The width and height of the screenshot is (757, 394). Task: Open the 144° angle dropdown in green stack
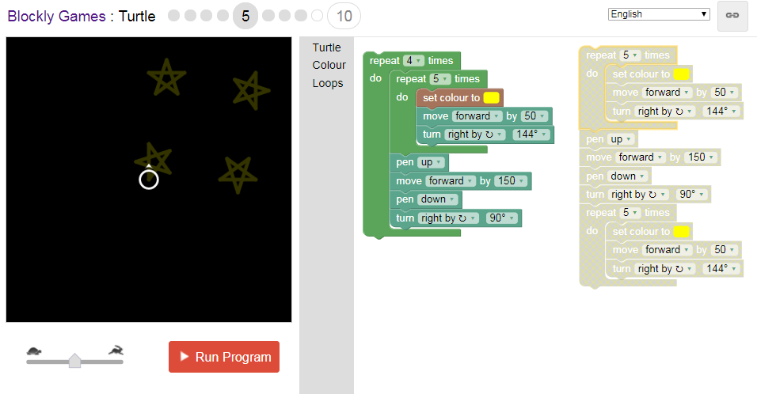point(531,134)
